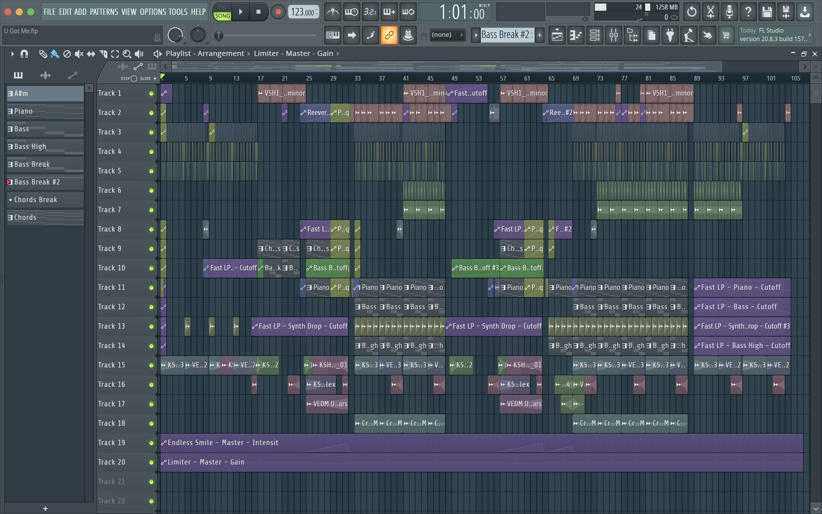822x514 pixels.
Task: Open the TOOLS menu
Action: pyautogui.click(x=178, y=12)
